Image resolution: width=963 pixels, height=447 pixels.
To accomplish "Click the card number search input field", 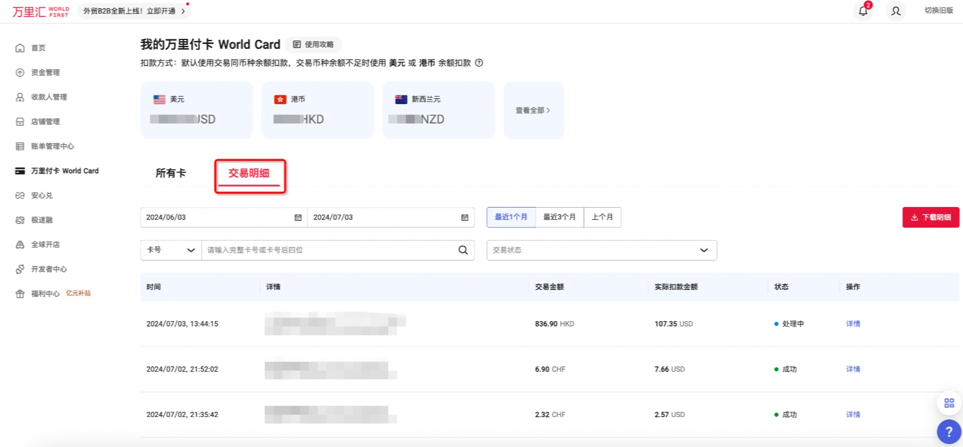I will pyautogui.click(x=329, y=250).
